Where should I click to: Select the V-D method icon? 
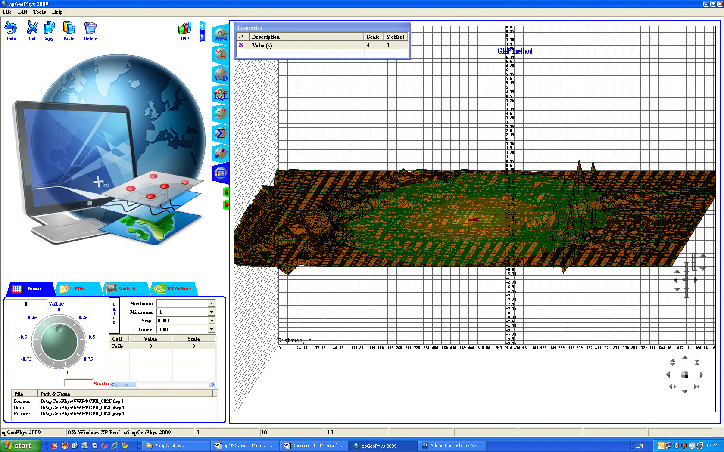coord(221,75)
